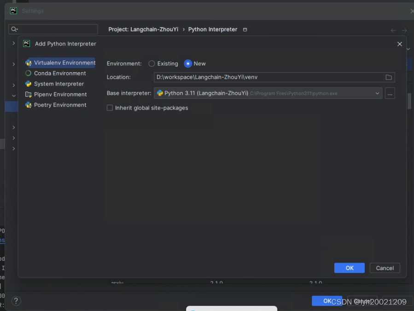Confirm Add Python Interpreter with OK
Image resolution: width=414 pixels, height=311 pixels.
click(x=349, y=268)
